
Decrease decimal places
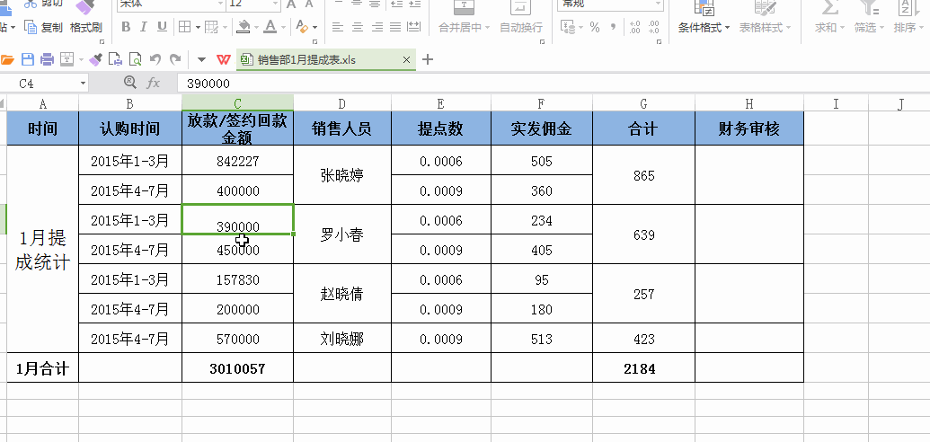click(x=653, y=27)
